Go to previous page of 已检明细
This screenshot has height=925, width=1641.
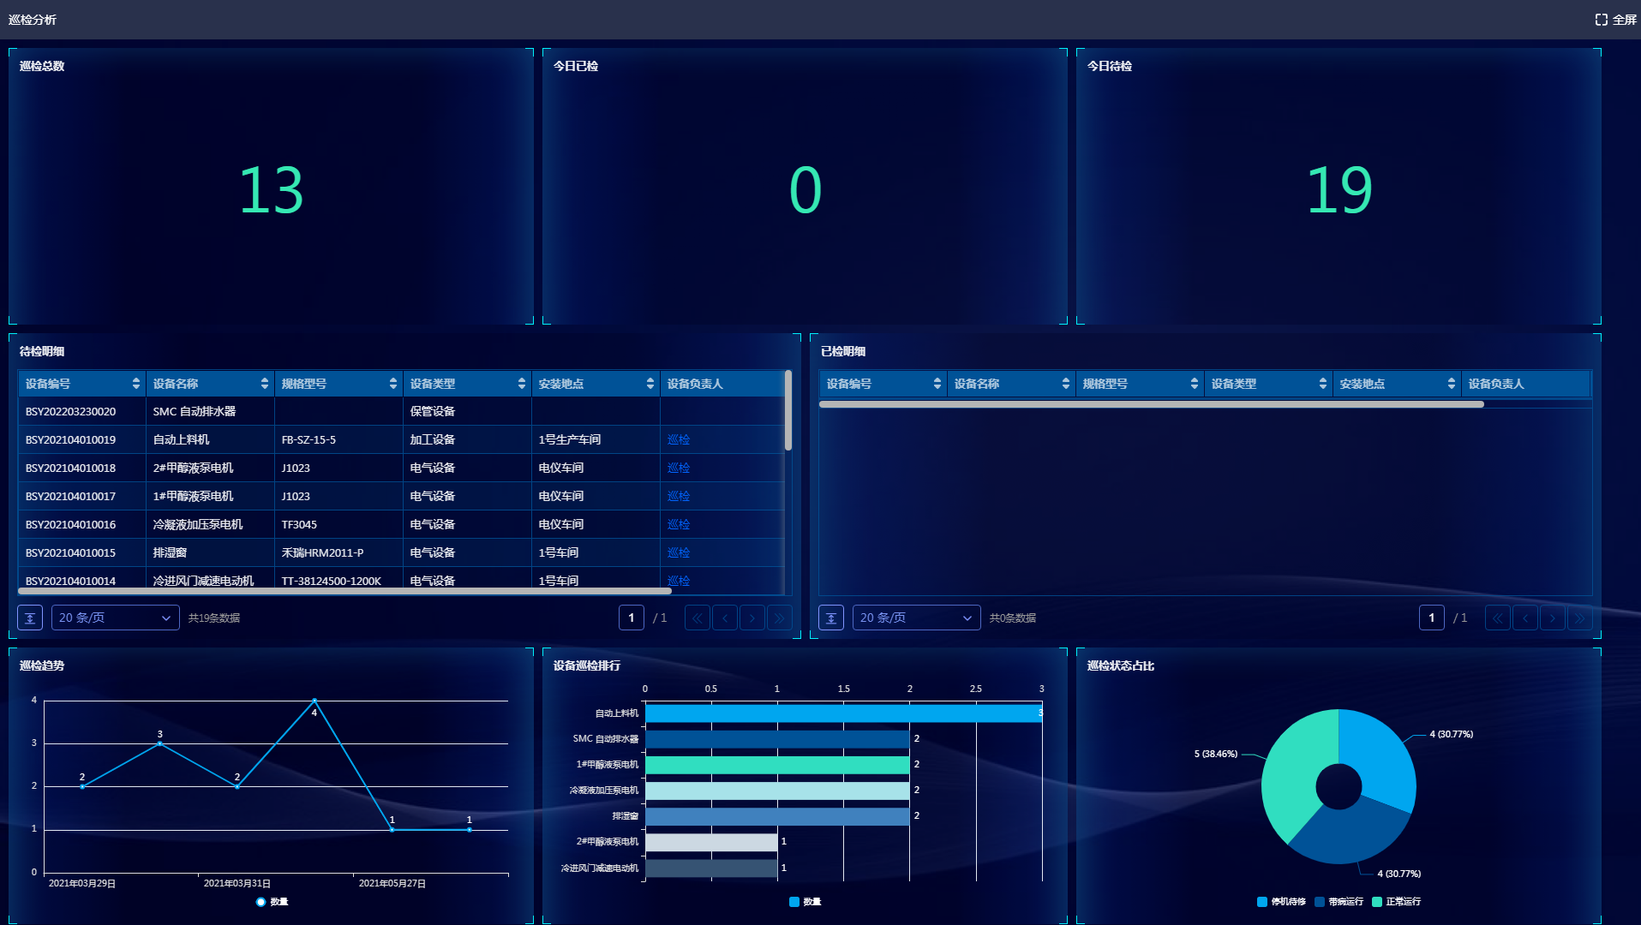click(1525, 618)
